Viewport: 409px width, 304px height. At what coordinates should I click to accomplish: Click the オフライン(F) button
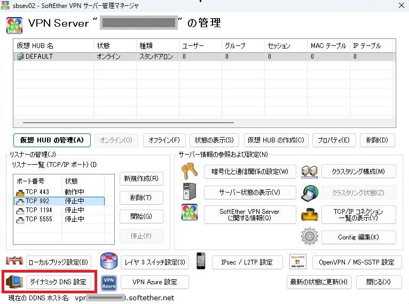[164, 140]
